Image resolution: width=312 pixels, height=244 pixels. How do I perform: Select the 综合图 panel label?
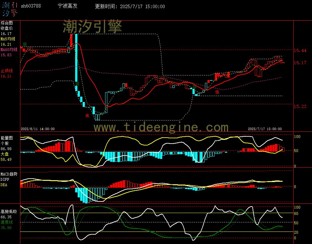[7, 23]
